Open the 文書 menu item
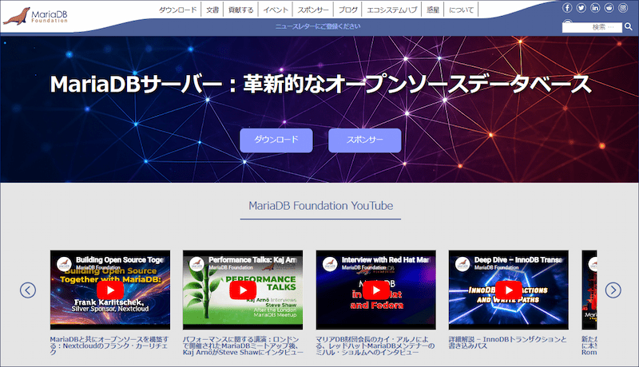 [212, 10]
